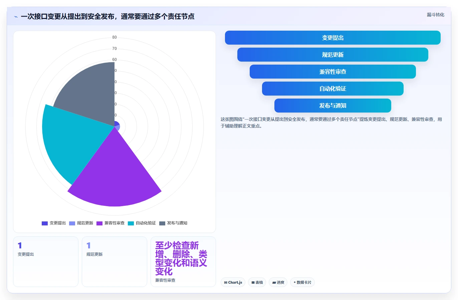Viewport: 458px width, 300px height.
Task: Toggle the 发布与通知 legend color box
Action: pos(162,223)
